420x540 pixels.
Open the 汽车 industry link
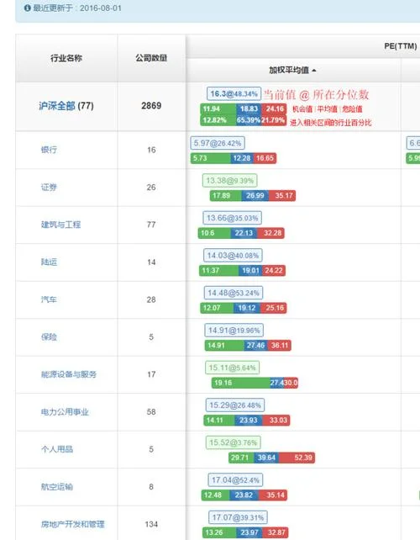click(x=49, y=299)
